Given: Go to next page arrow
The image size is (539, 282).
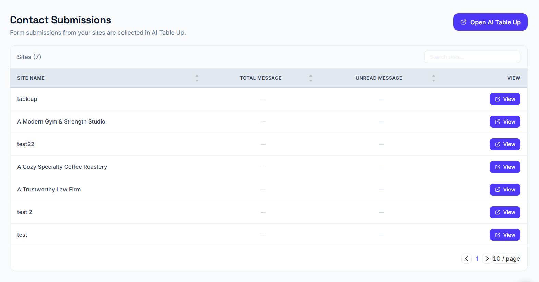Looking at the screenshot, I should tap(487, 259).
